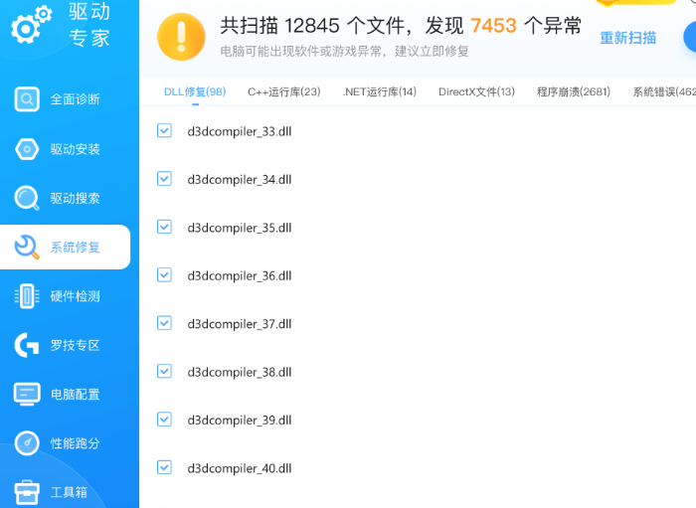Open 电脑配置 label in sidebar
Image resolution: width=696 pixels, height=508 pixels.
[75, 394]
